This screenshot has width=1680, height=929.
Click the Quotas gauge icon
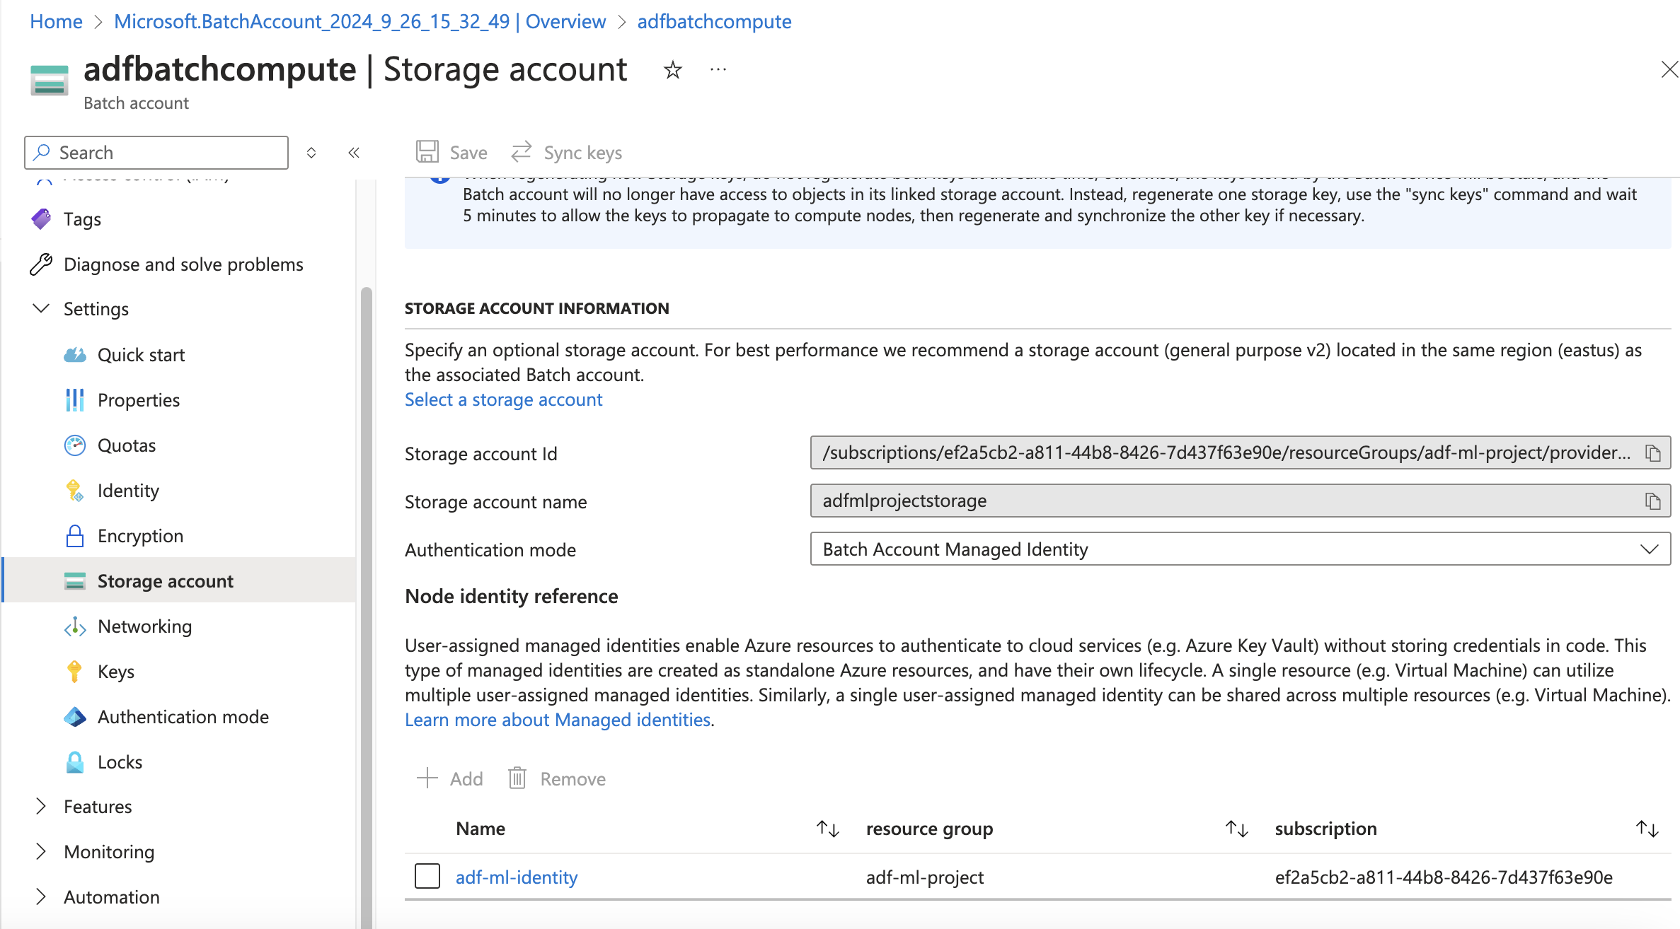[x=75, y=445]
